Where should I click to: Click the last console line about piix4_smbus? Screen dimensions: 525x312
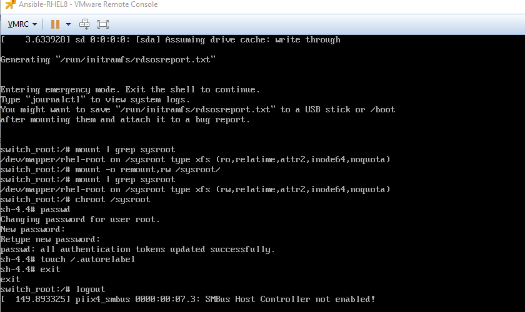[188, 299]
